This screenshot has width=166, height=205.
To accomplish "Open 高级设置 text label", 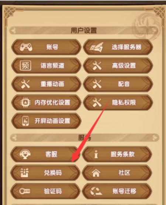I will click(124, 66).
